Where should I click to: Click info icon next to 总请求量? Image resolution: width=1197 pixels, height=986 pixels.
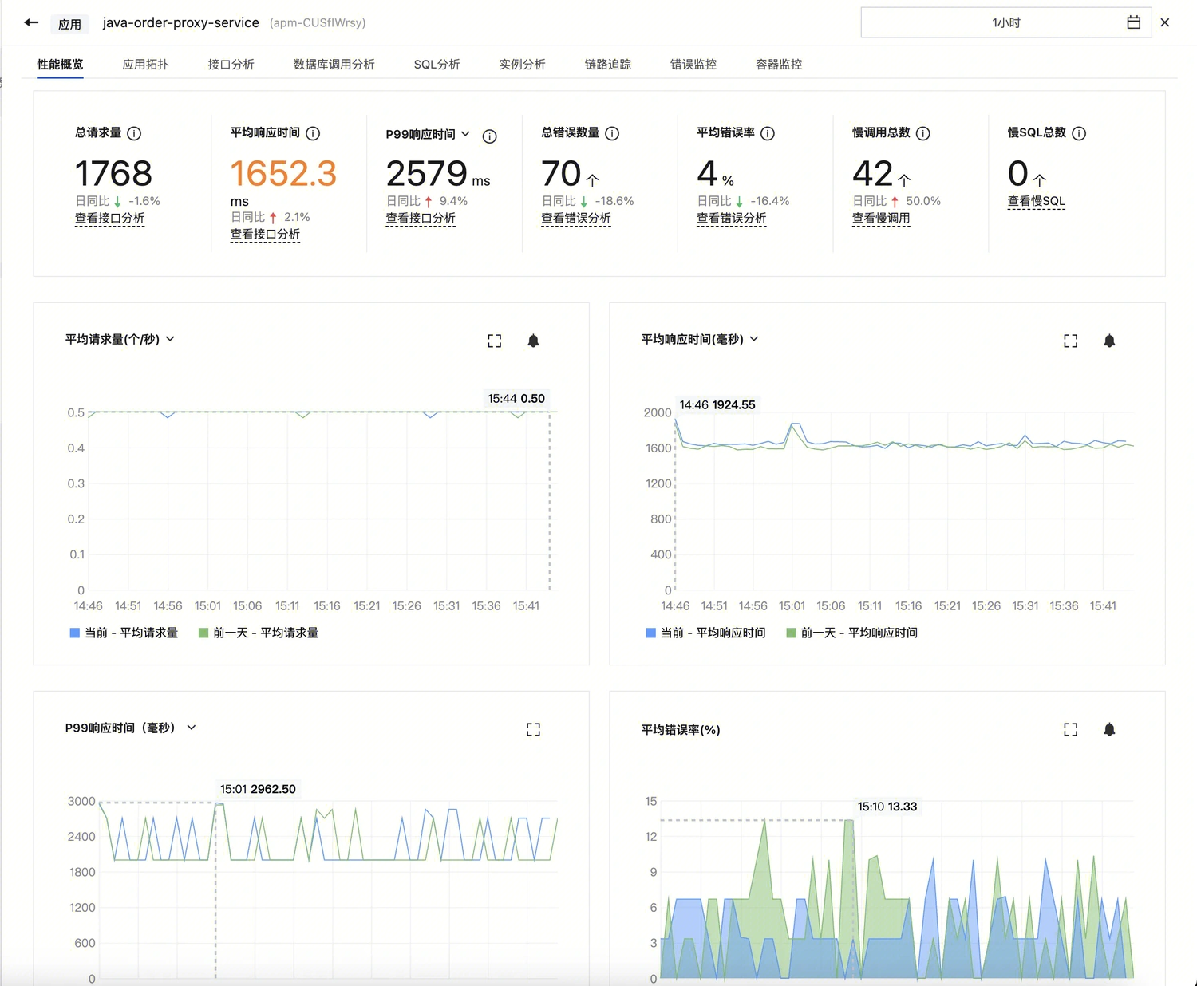[134, 133]
